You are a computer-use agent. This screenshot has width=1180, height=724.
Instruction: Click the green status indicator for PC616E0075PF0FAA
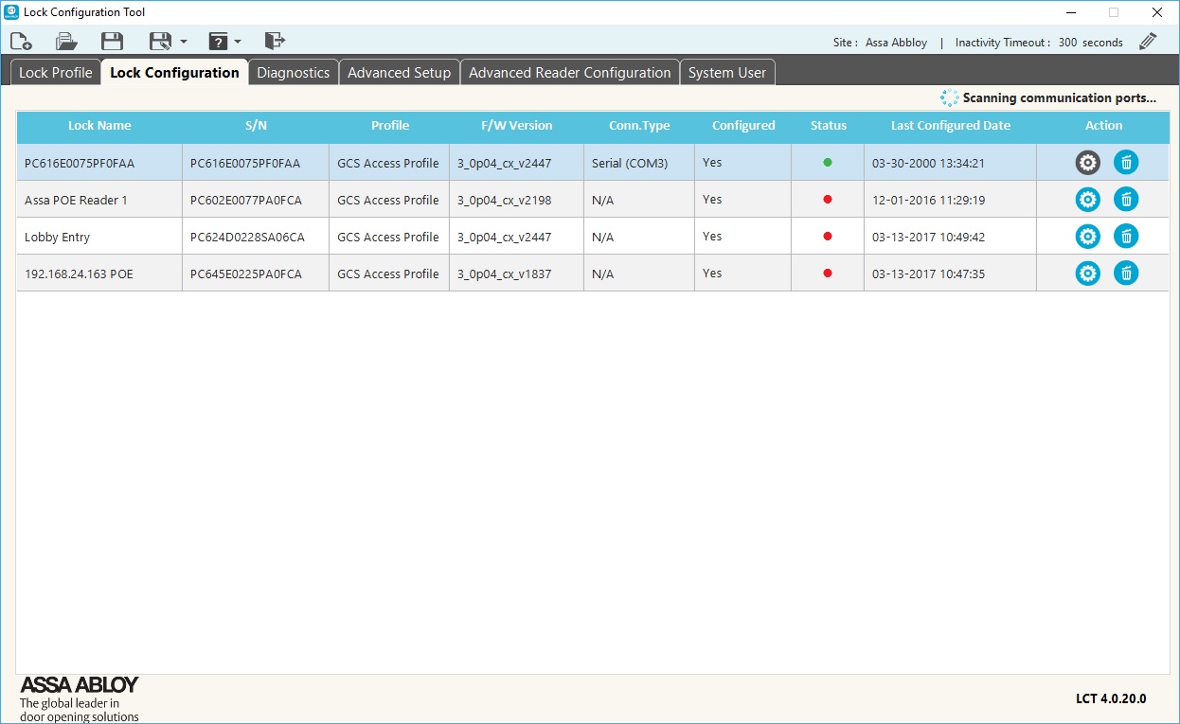[x=827, y=162]
